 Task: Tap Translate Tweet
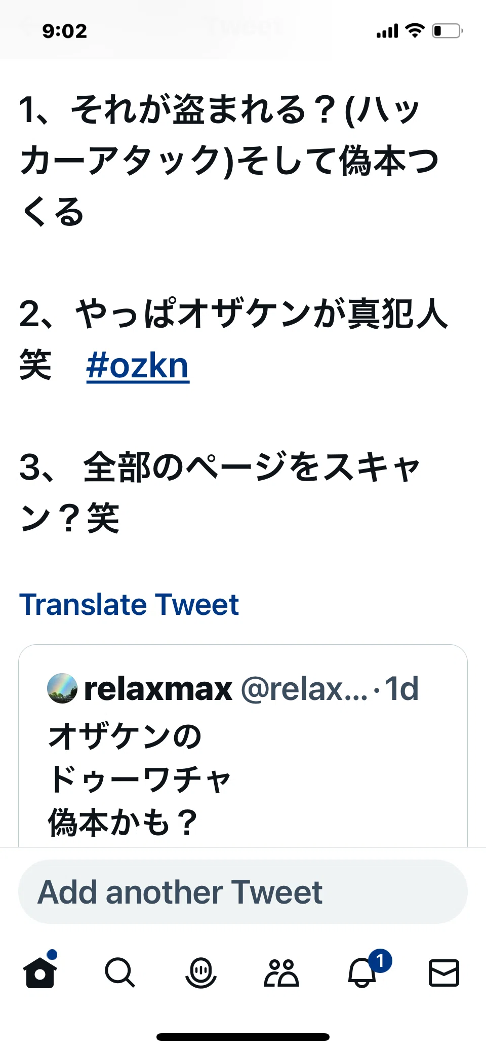[129, 604]
